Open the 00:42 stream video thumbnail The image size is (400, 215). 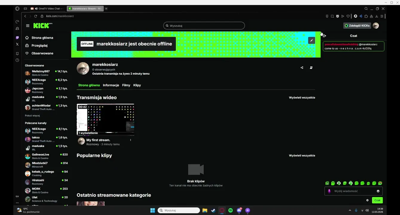coord(105,120)
